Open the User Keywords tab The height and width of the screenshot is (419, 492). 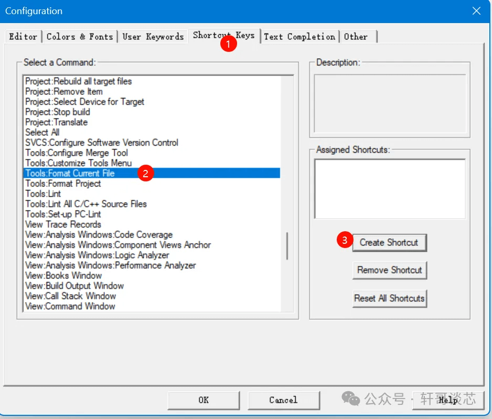(153, 37)
